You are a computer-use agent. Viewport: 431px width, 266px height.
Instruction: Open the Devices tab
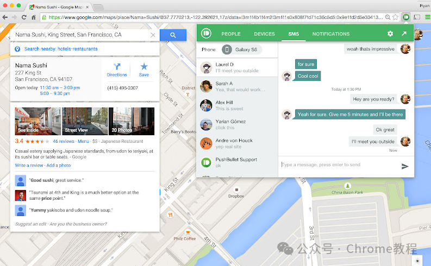[264, 34]
